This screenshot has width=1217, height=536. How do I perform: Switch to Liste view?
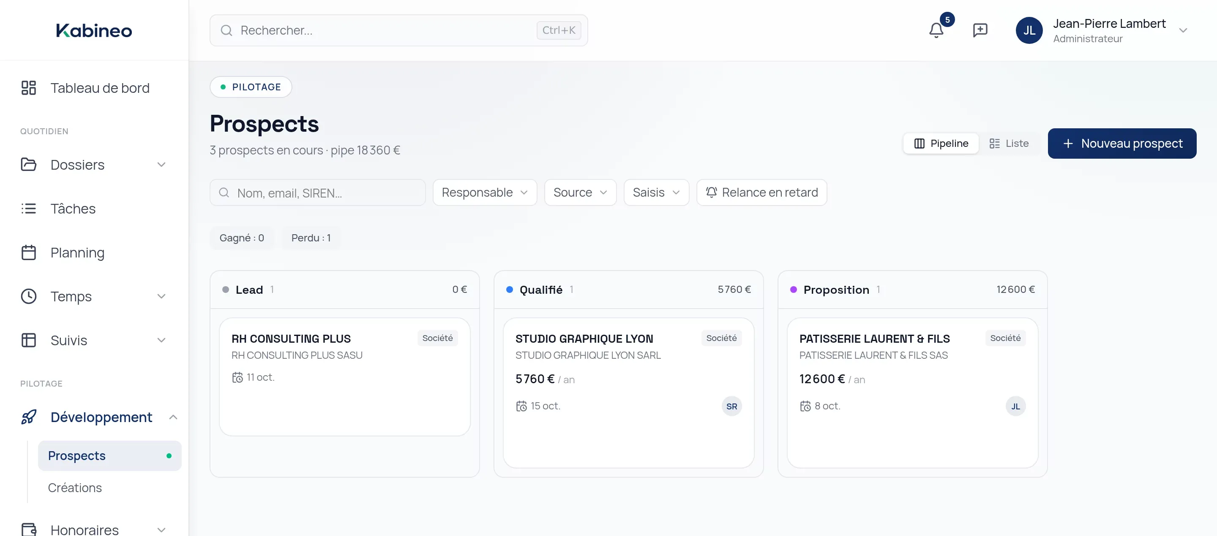pyautogui.click(x=1009, y=143)
